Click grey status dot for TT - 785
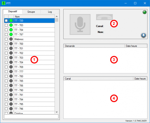 coord(11,81)
